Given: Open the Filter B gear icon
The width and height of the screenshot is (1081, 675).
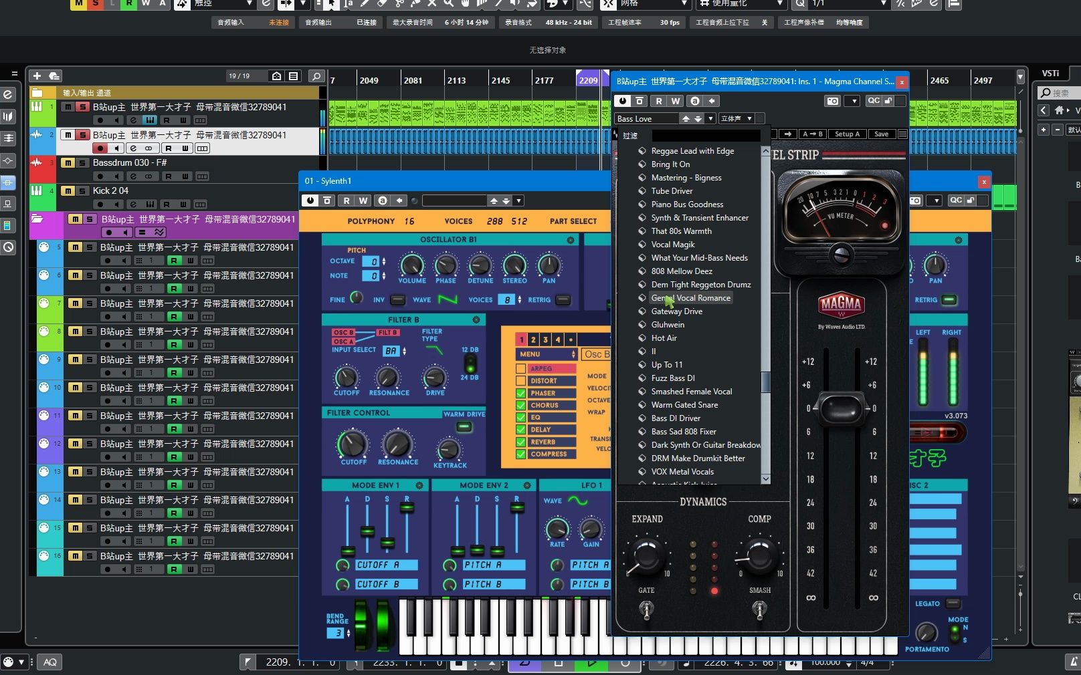Looking at the screenshot, I should (476, 320).
